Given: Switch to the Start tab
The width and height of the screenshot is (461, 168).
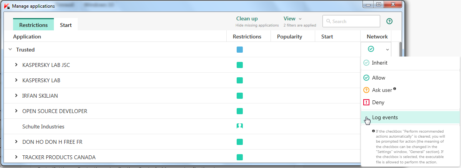Looking at the screenshot, I should click(66, 25).
